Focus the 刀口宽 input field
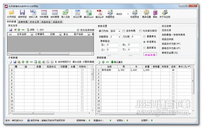The image size is (202, 128). point(136,37)
